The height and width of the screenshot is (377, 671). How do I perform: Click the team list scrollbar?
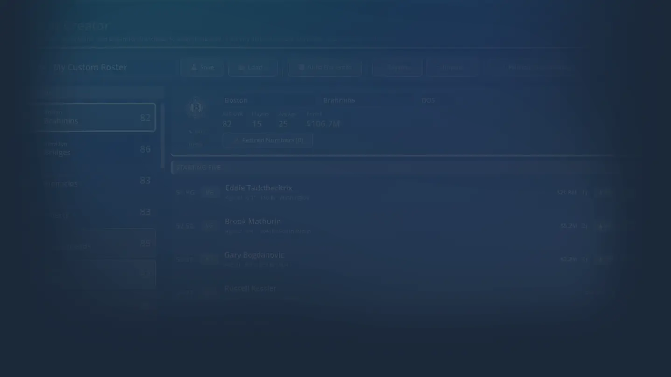162,135
